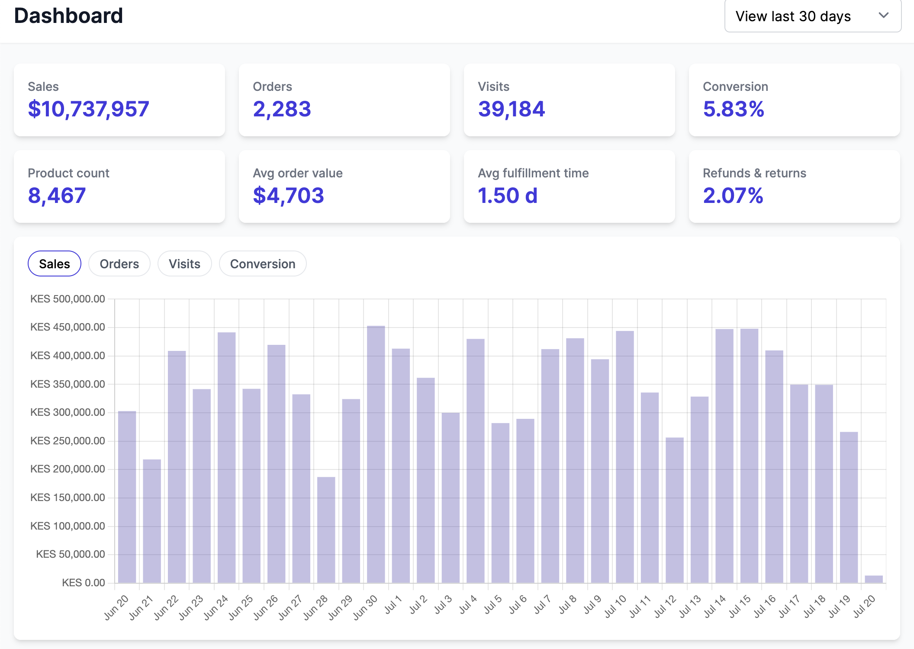Click the Jun 25 x-axis label
Screen dimensions: 914x649
point(241,607)
